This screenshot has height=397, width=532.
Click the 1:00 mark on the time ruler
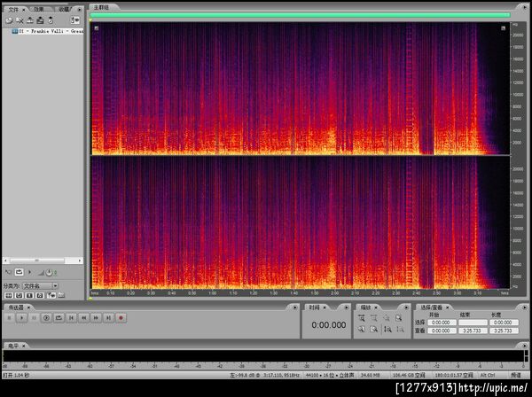(x=213, y=293)
